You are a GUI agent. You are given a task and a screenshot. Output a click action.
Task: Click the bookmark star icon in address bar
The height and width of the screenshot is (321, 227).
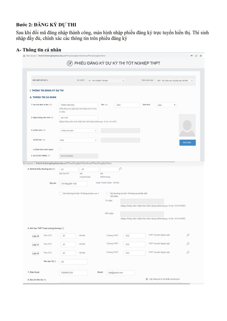coord(201,56)
